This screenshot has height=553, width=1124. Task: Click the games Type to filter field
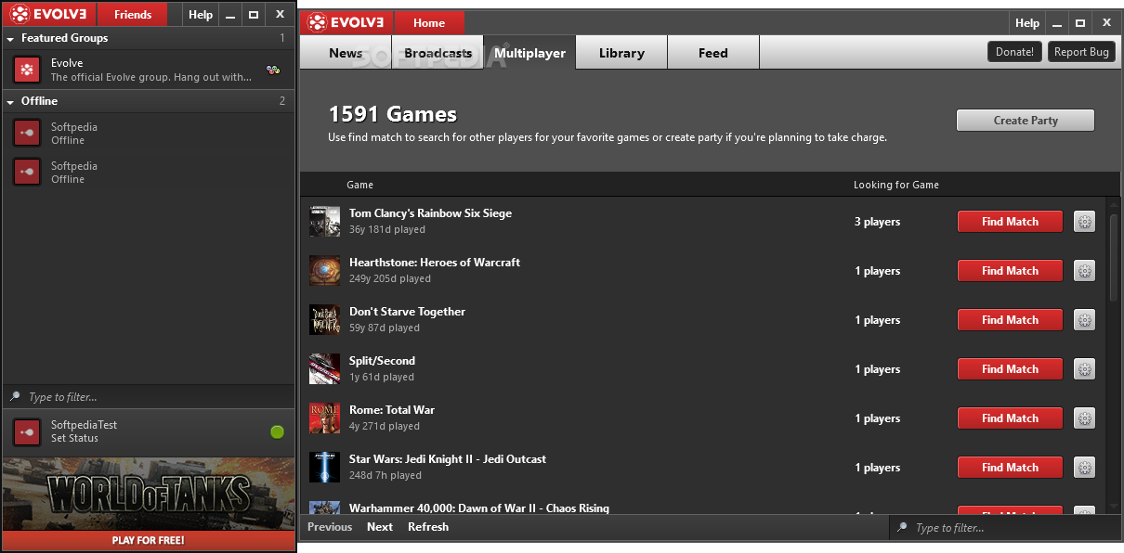(1005, 528)
